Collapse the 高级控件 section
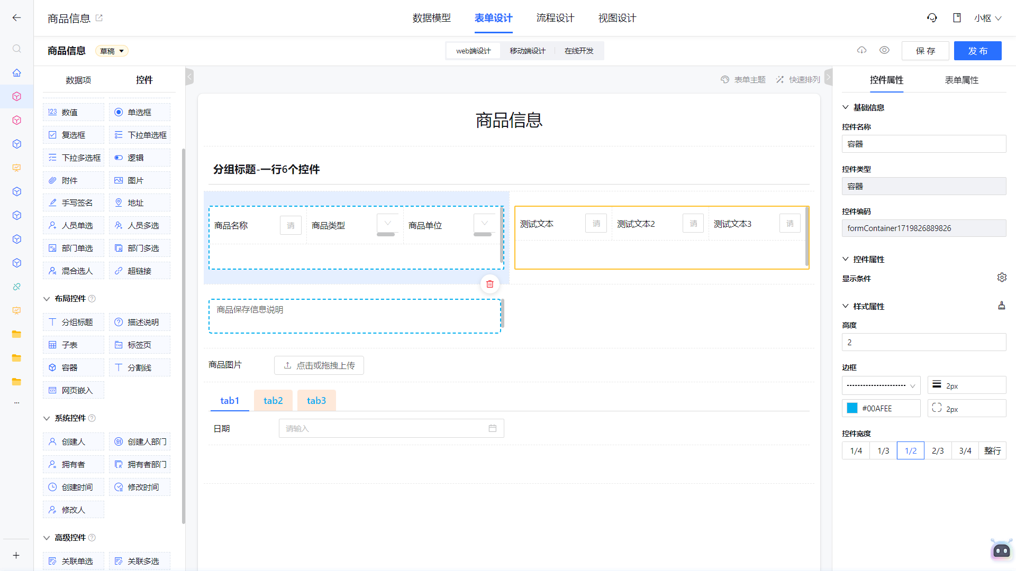 [47, 538]
